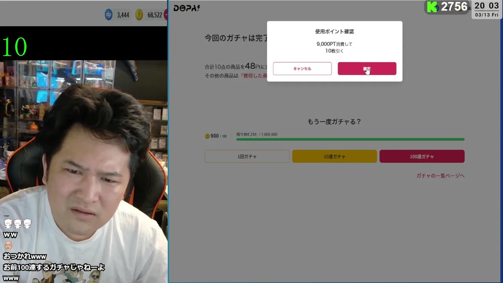Click the もう一度ガチャる？ heading
This screenshot has width=503, height=283.
334,122
